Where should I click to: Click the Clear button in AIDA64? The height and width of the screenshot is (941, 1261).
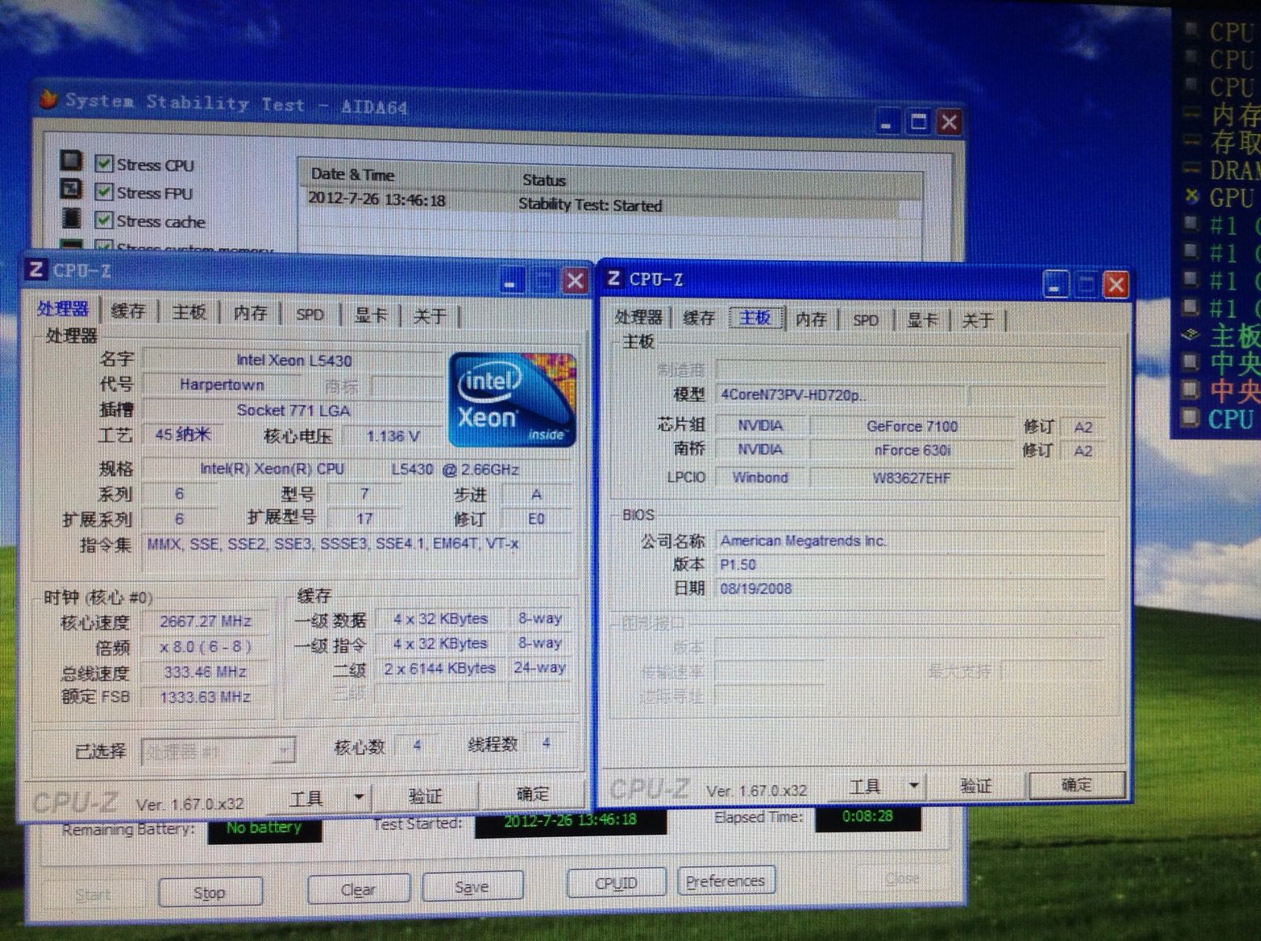(x=358, y=890)
